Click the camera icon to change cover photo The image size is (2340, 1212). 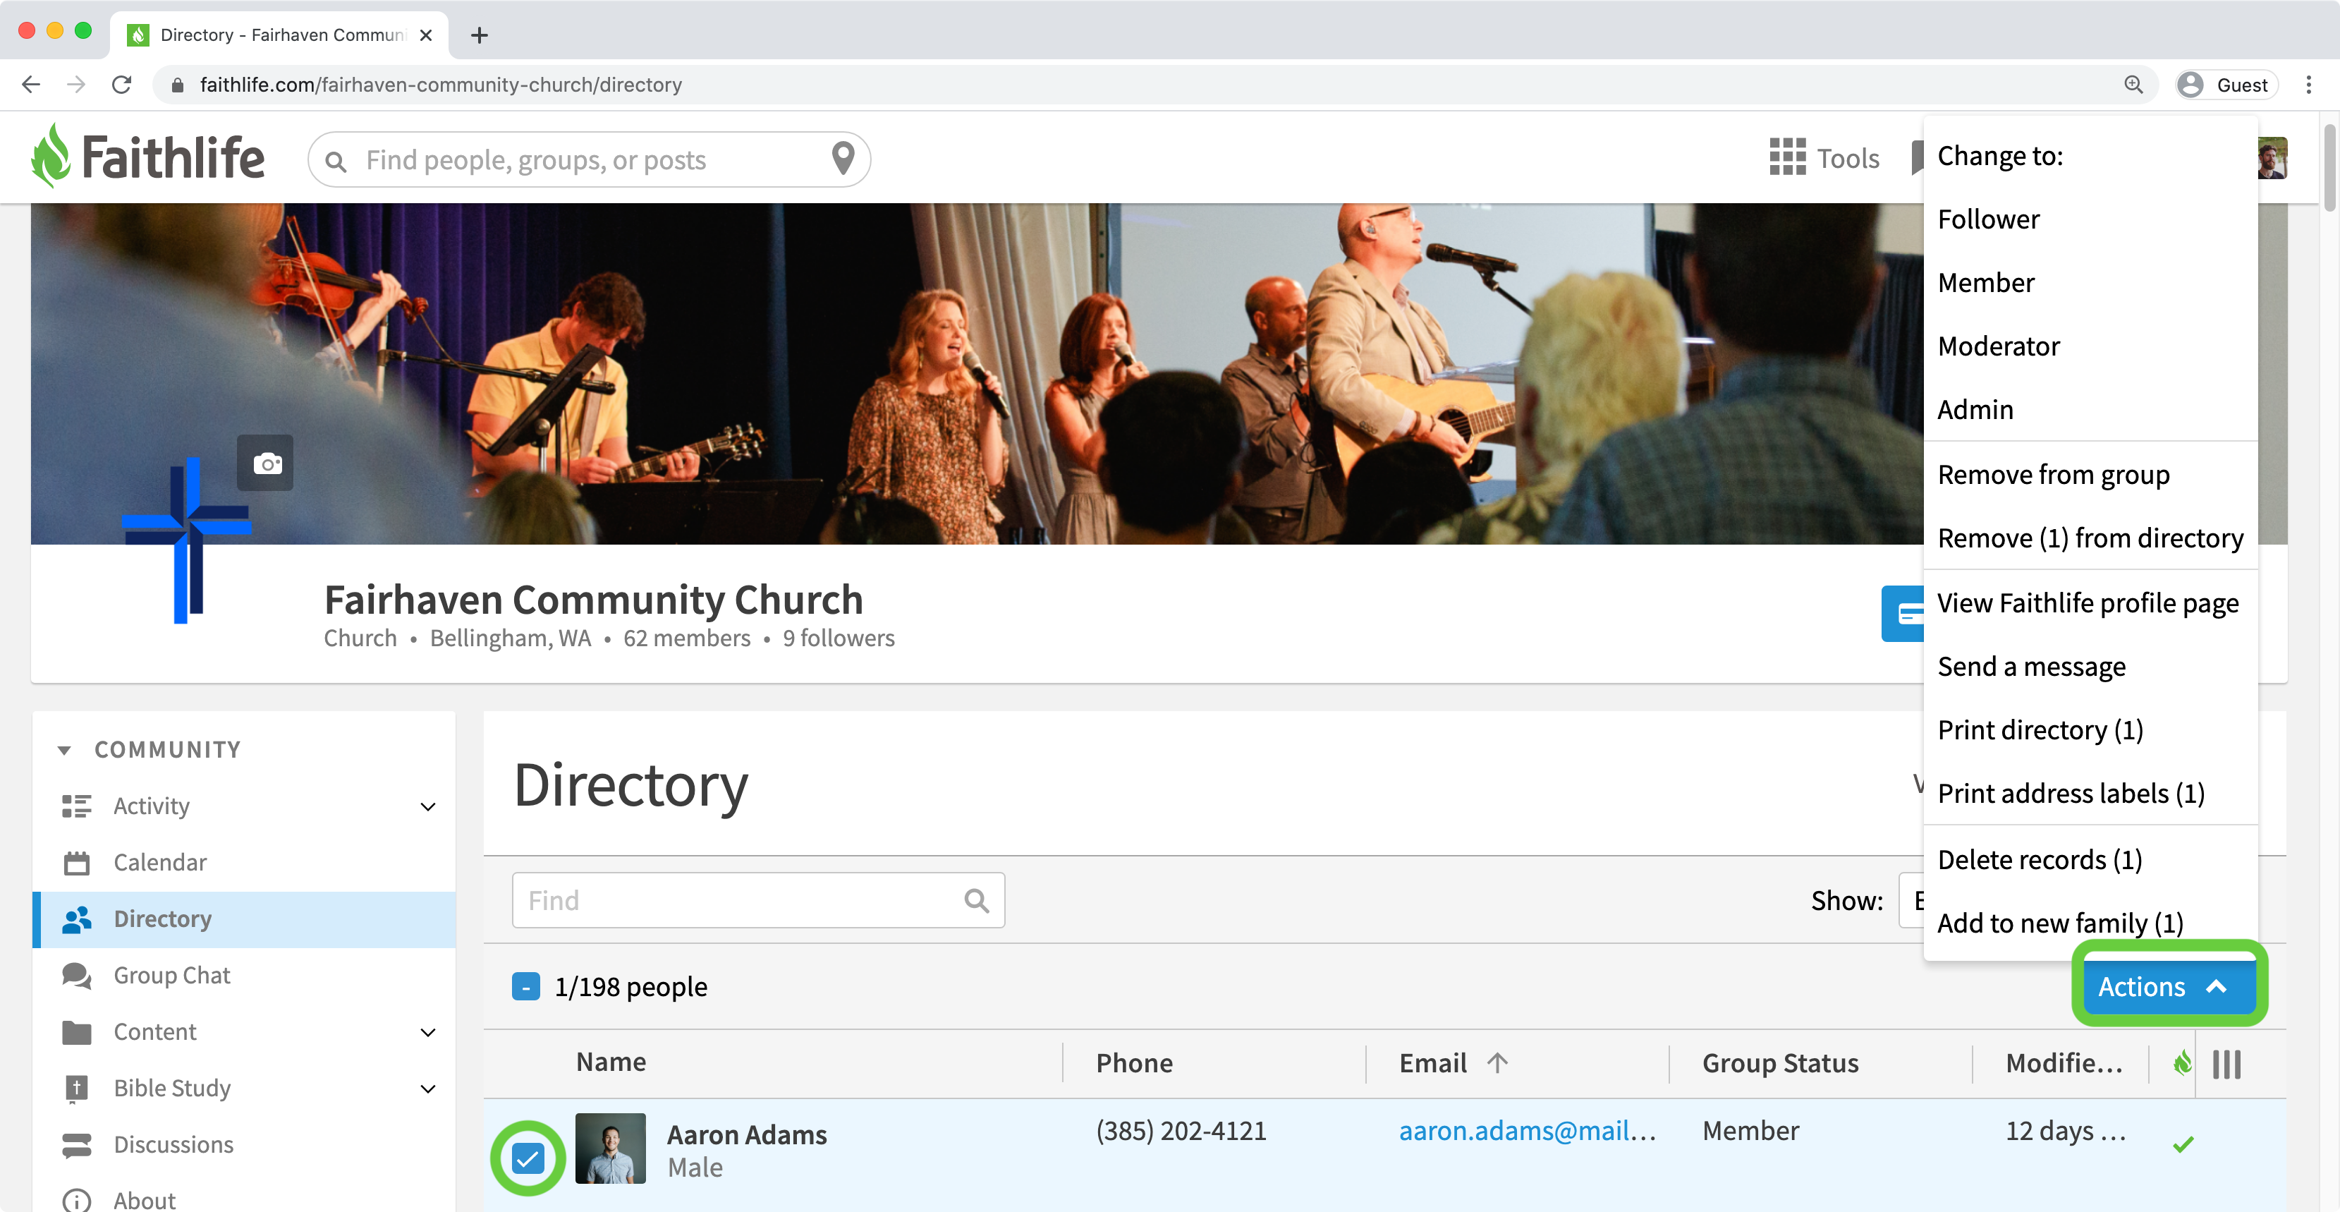(x=266, y=463)
